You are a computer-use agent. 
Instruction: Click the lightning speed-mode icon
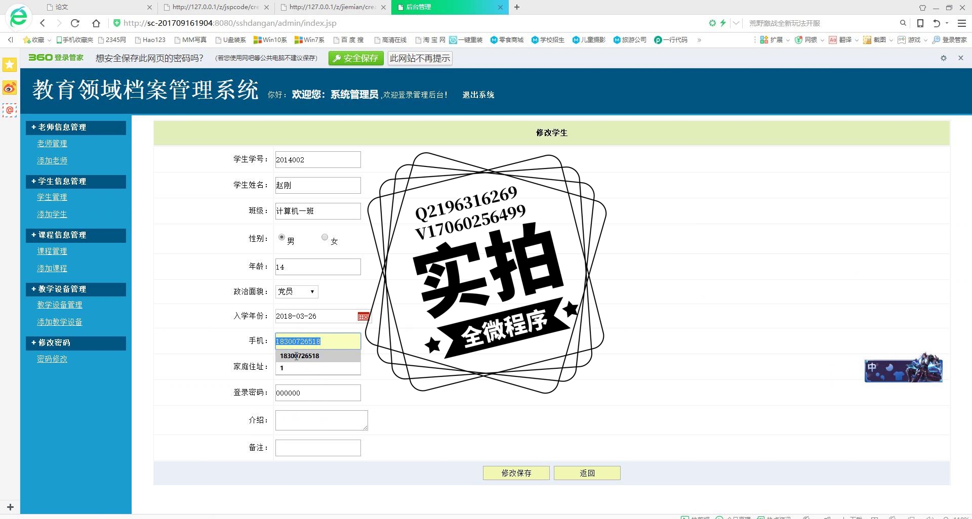point(723,23)
